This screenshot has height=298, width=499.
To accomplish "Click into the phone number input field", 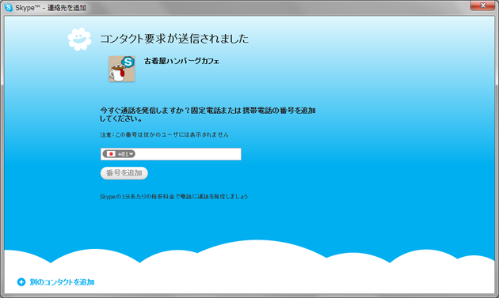I will [171, 154].
